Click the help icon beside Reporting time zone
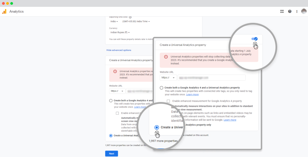The width and height of the screenshot is (308, 157). pyautogui.click(x=130, y=17)
